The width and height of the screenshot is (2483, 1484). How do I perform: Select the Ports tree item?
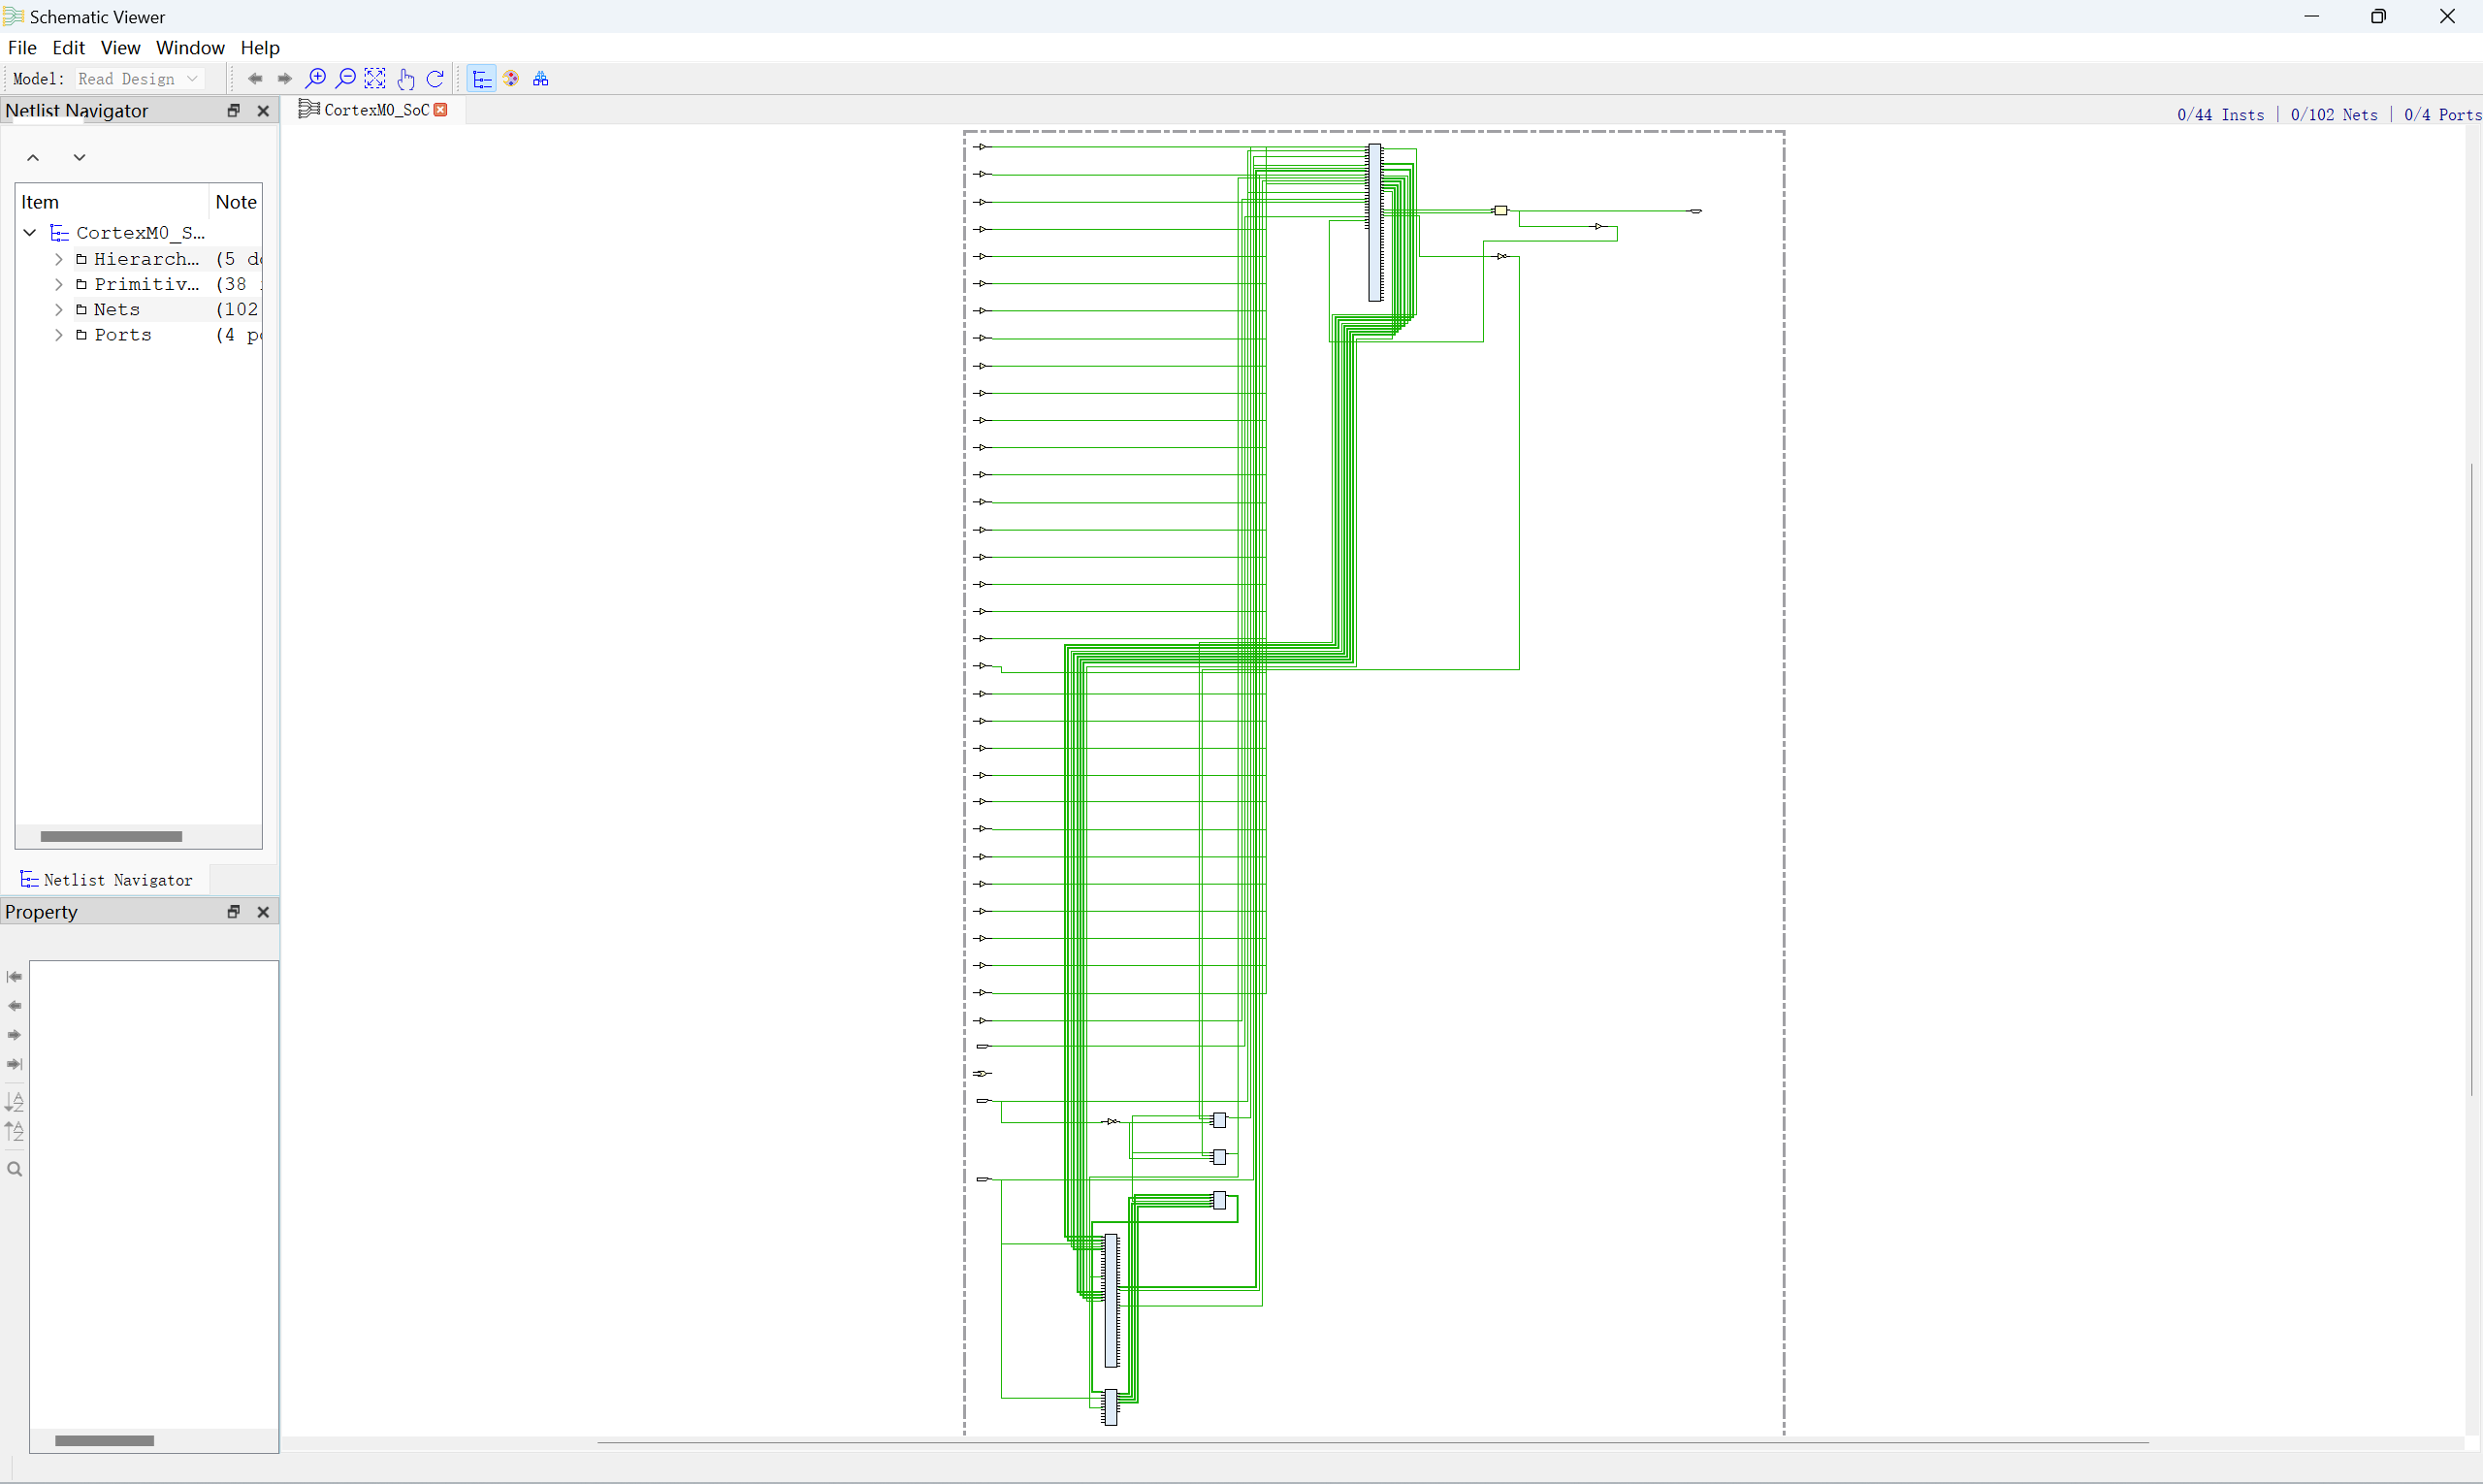pyautogui.click(x=123, y=336)
